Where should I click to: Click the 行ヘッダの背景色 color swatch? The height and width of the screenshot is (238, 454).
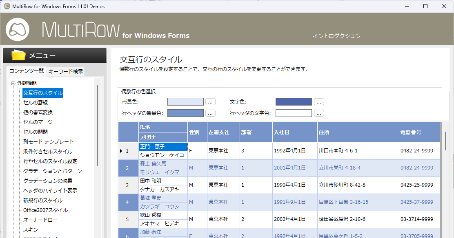point(185,113)
